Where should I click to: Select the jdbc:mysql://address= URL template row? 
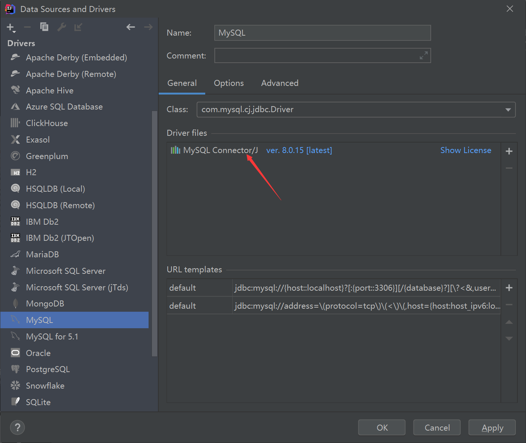coord(334,306)
